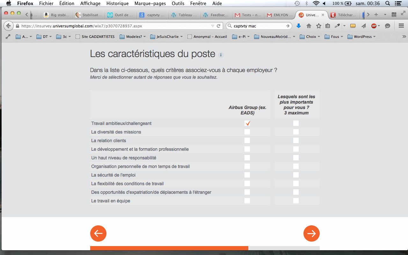Open the list all tabs dropdown arrow
The image size is (408, 255).
(x=385, y=15)
